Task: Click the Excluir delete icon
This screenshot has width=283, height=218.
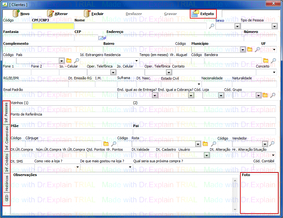Action: 87,14
